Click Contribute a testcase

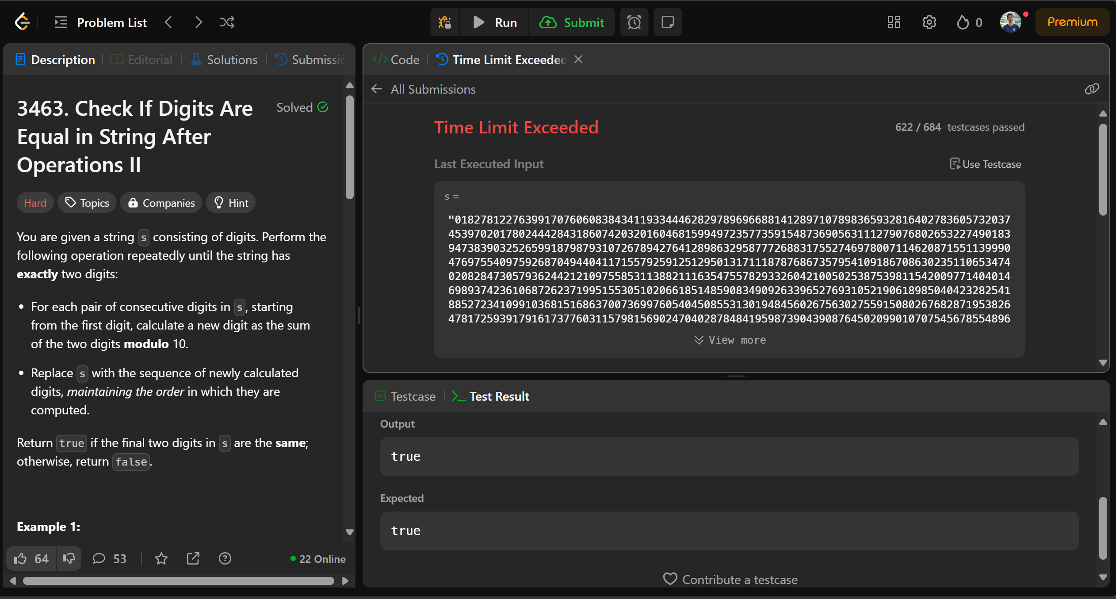click(730, 579)
